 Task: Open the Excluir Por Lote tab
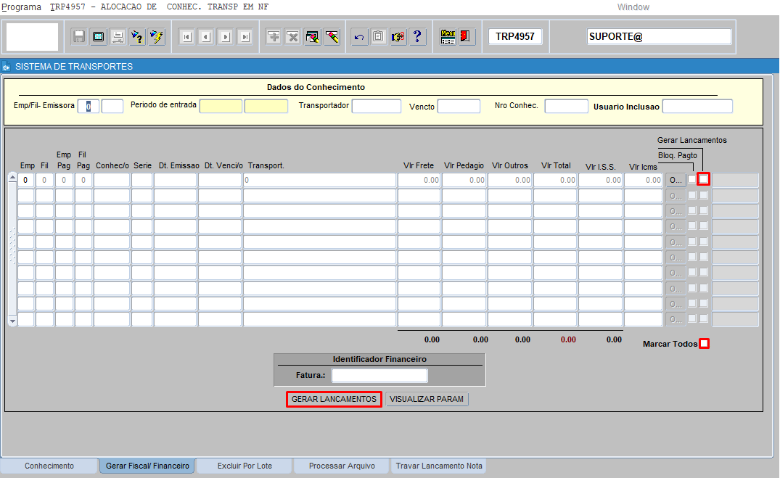tap(245, 466)
